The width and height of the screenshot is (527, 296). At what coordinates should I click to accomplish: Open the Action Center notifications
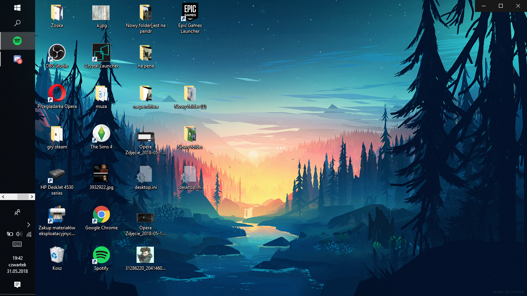(17, 285)
